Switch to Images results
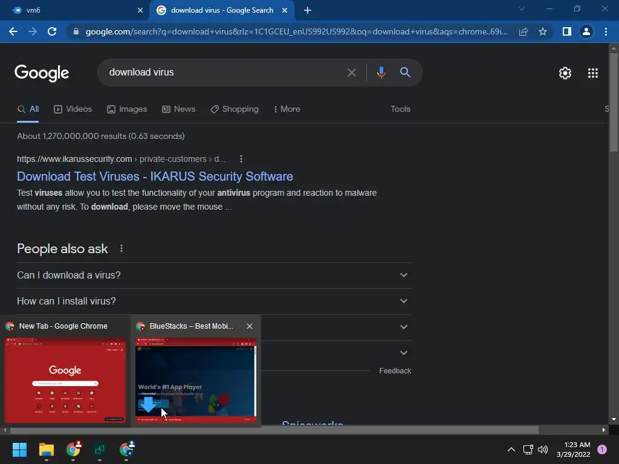Screen dimensions: 619x464 point(127,109)
